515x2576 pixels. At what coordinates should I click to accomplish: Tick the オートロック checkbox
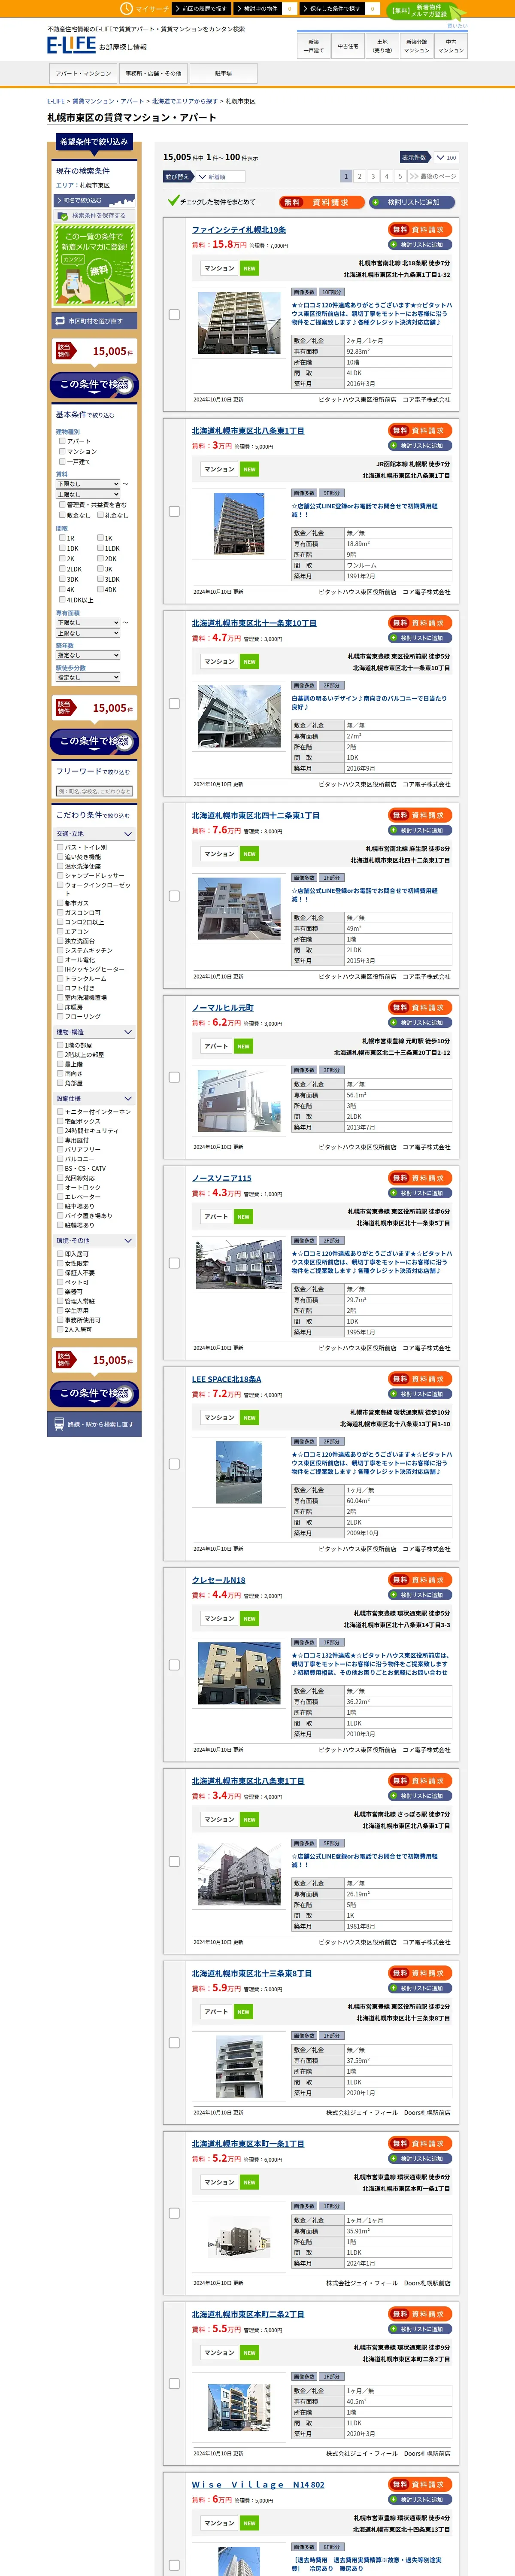[60, 1187]
